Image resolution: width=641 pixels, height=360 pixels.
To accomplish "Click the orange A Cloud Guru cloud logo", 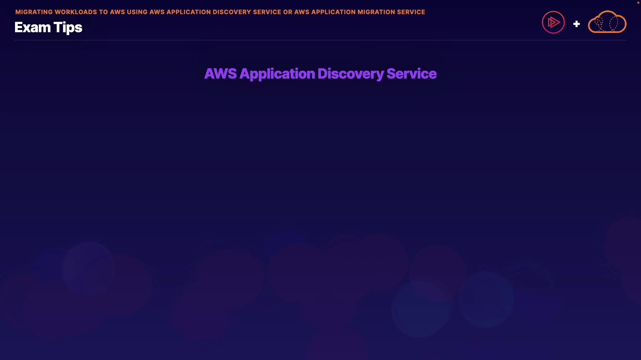I will point(607,22).
